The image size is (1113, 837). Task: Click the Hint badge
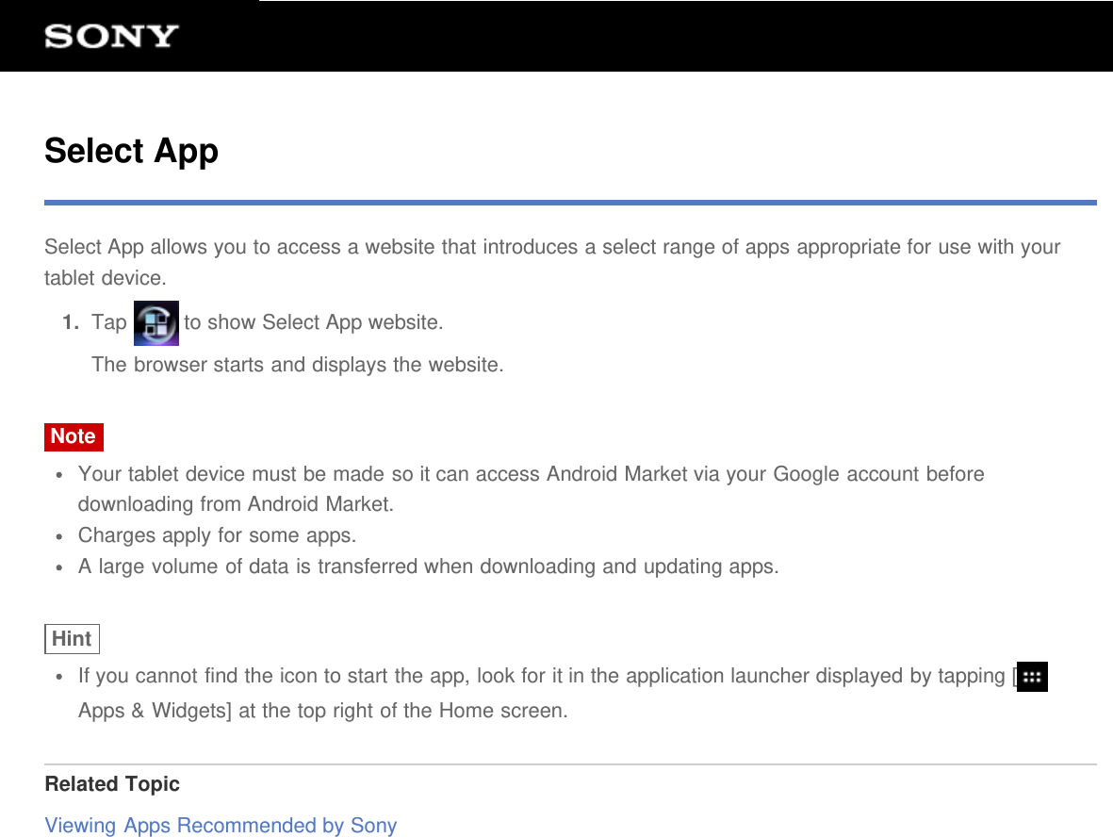72,638
